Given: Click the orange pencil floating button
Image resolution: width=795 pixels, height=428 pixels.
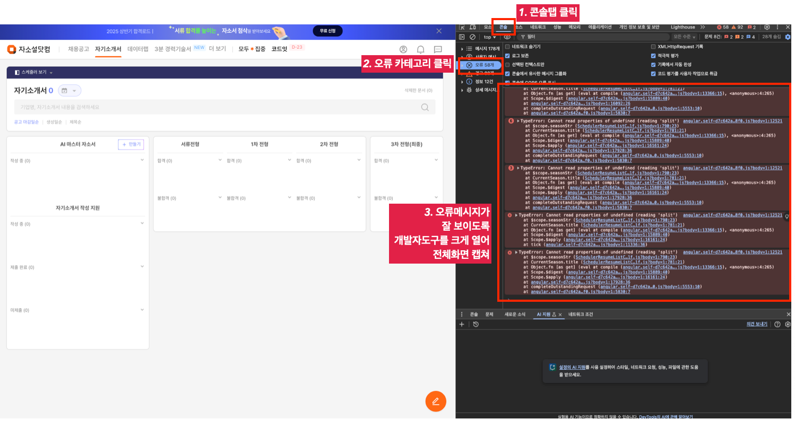Looking at the screenshot, I should (x=436, y=401).
